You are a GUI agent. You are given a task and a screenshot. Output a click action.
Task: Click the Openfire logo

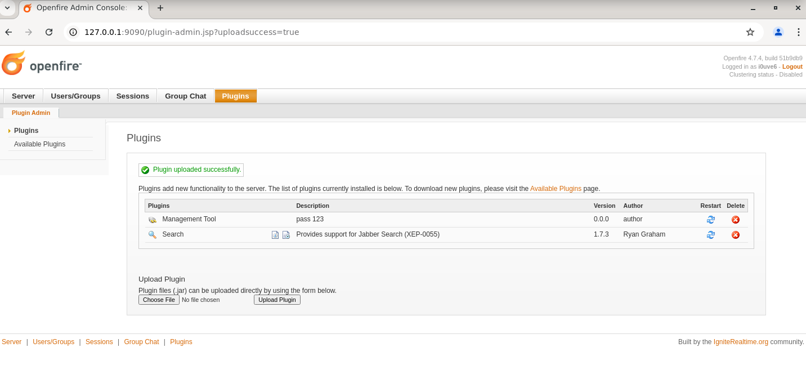point(42,64)
